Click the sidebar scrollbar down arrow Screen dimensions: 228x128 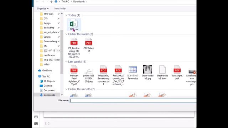coord(62,95)
